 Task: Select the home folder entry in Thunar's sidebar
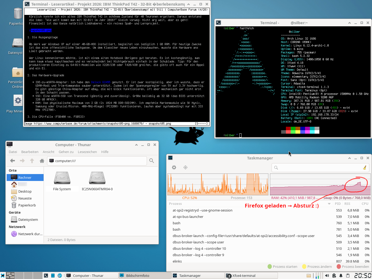click(x=25, y=184)
